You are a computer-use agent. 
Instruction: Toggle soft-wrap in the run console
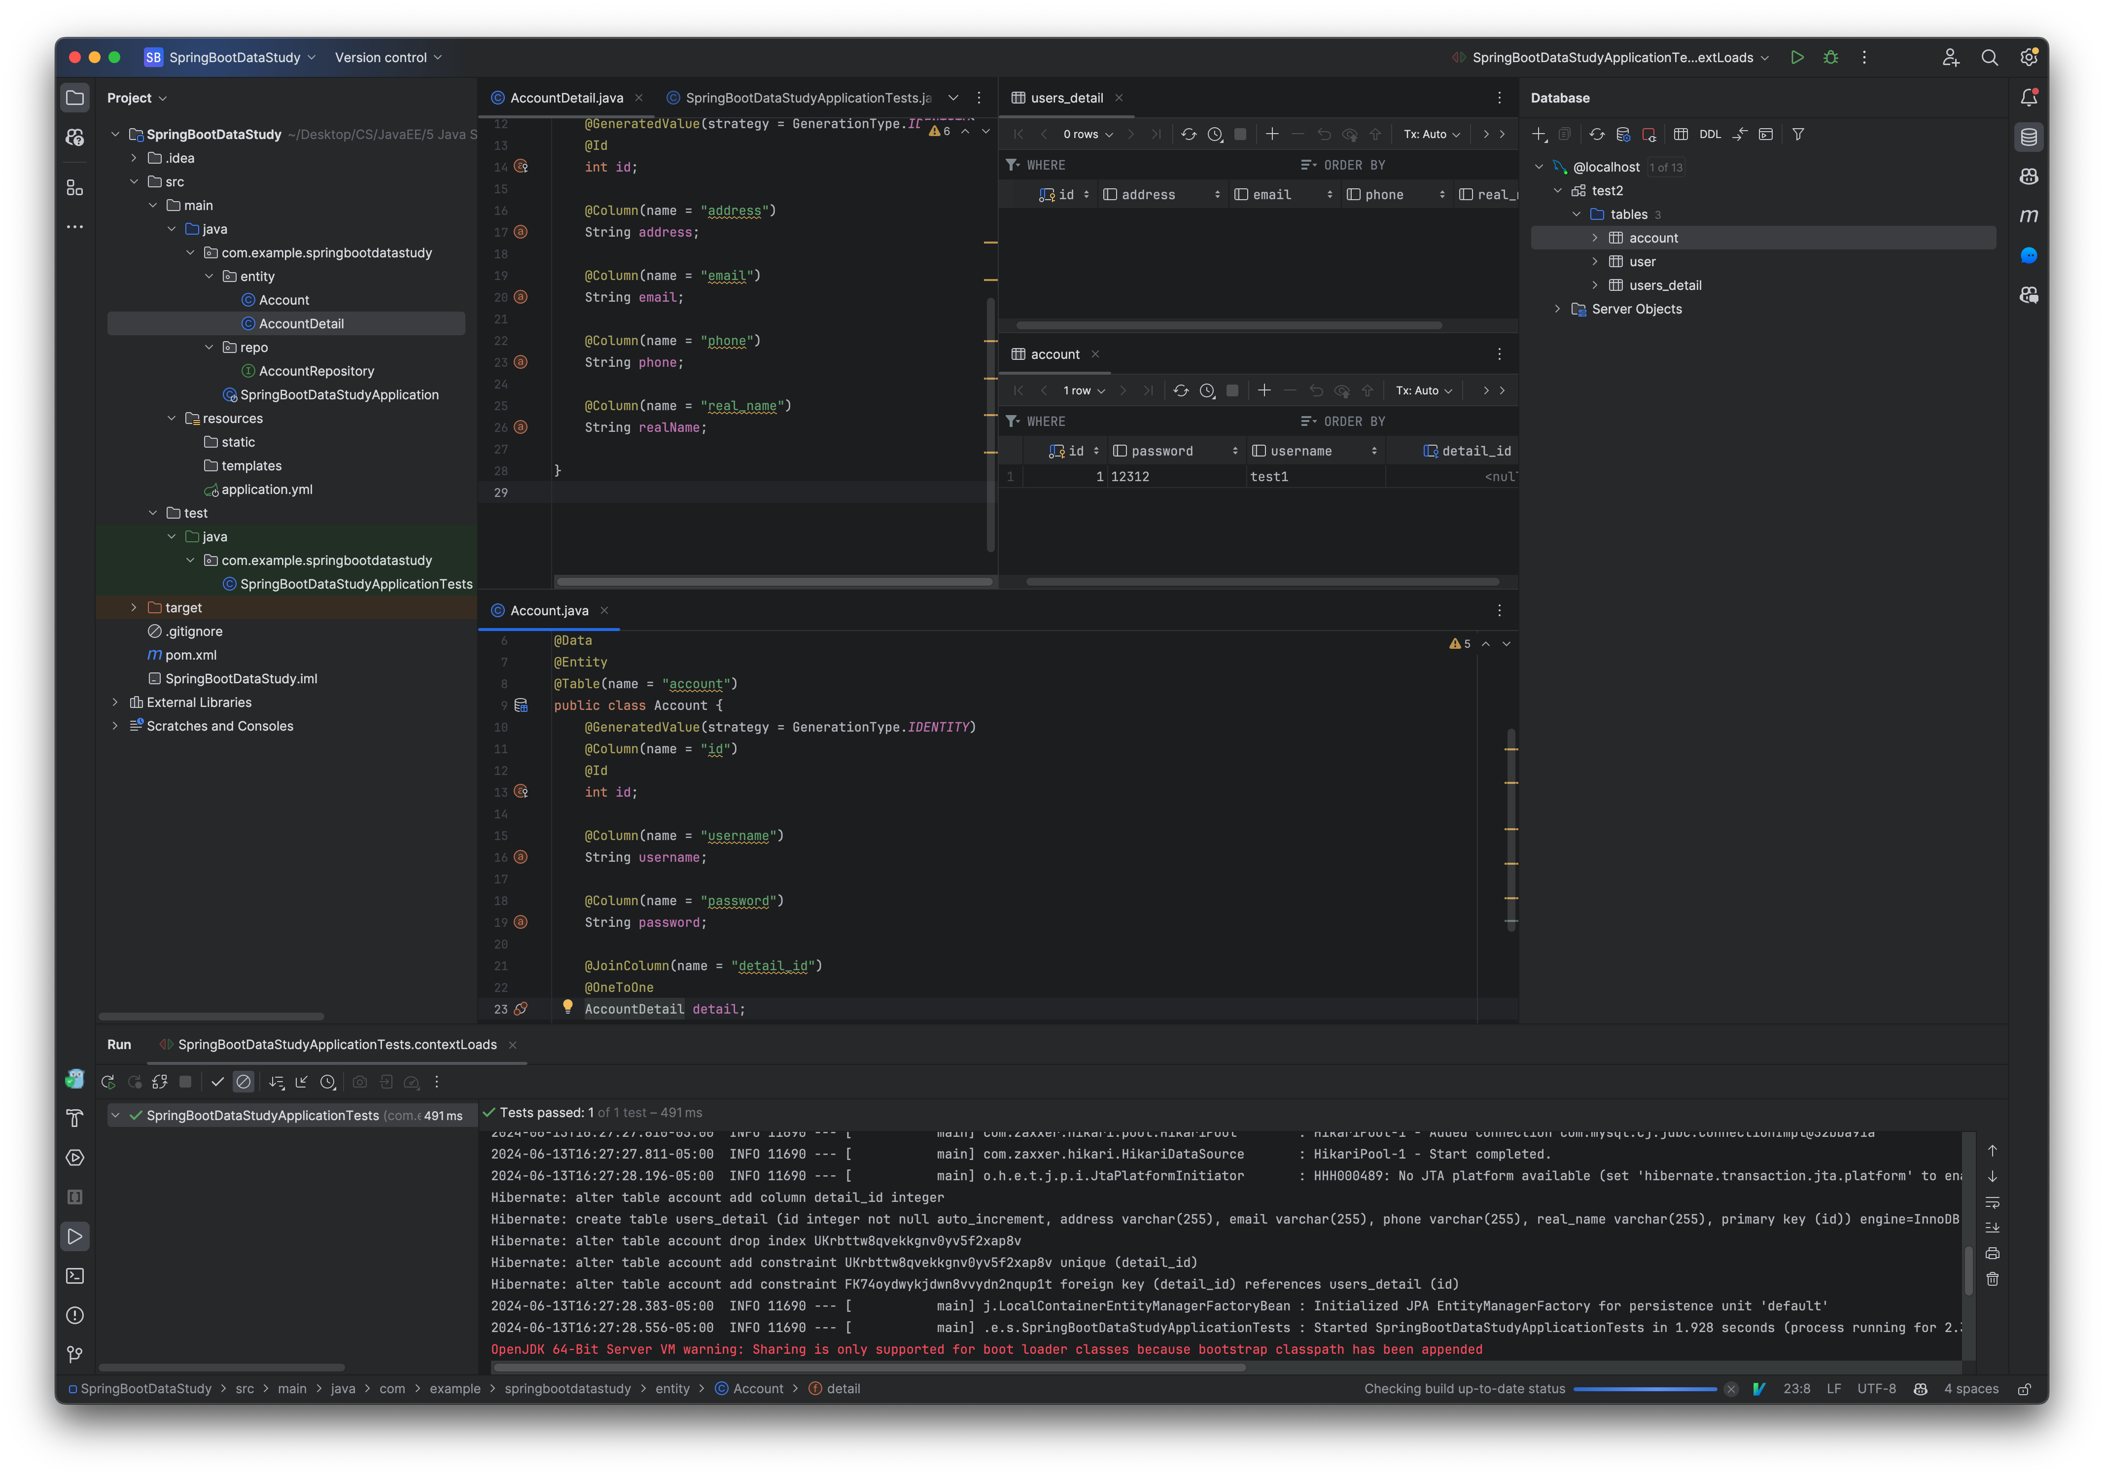[x=1993, y=1202]
